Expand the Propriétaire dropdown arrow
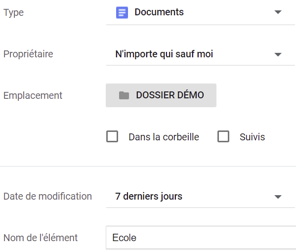The width and height of the screenshot is (296, 252). point(278,54)
